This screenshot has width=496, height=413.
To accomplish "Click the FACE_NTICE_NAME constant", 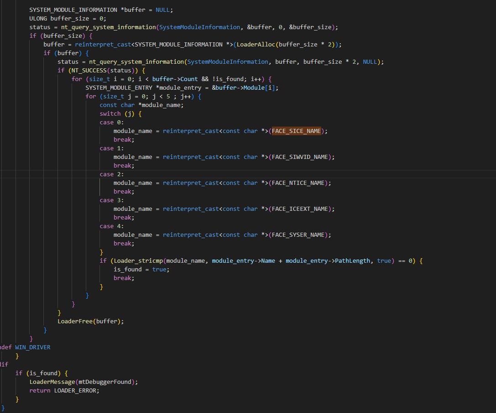I will click(298, 183).
